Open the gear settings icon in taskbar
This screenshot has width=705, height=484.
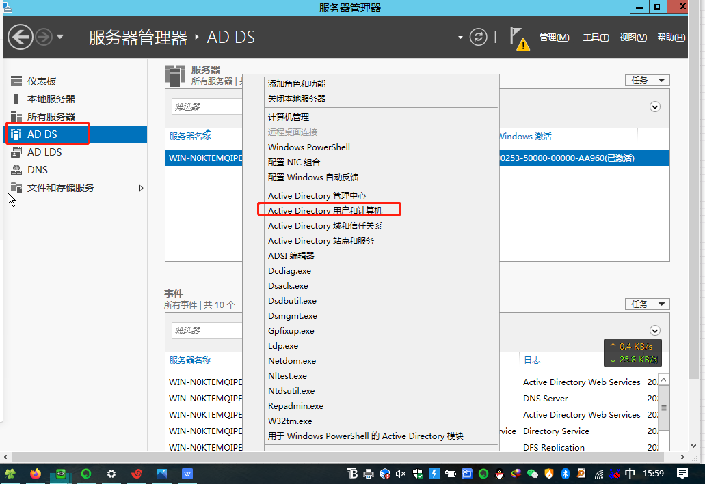111,474
